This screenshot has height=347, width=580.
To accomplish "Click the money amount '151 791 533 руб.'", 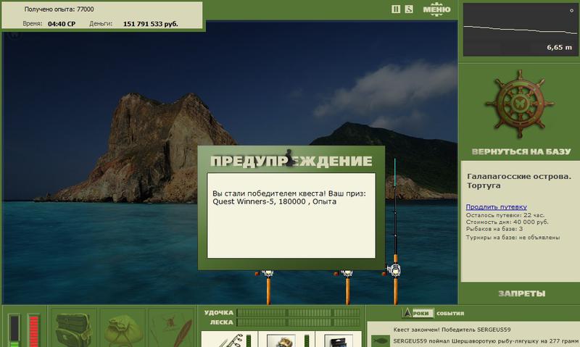I will tap(150, 24).
